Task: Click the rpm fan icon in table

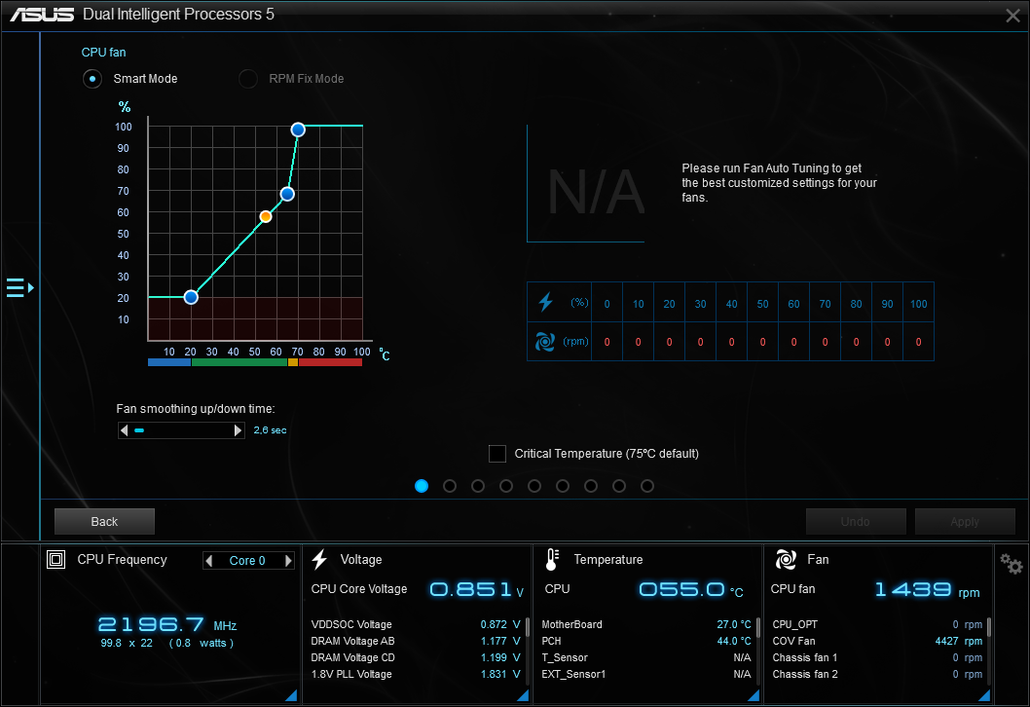Action: tap(544, 342)
